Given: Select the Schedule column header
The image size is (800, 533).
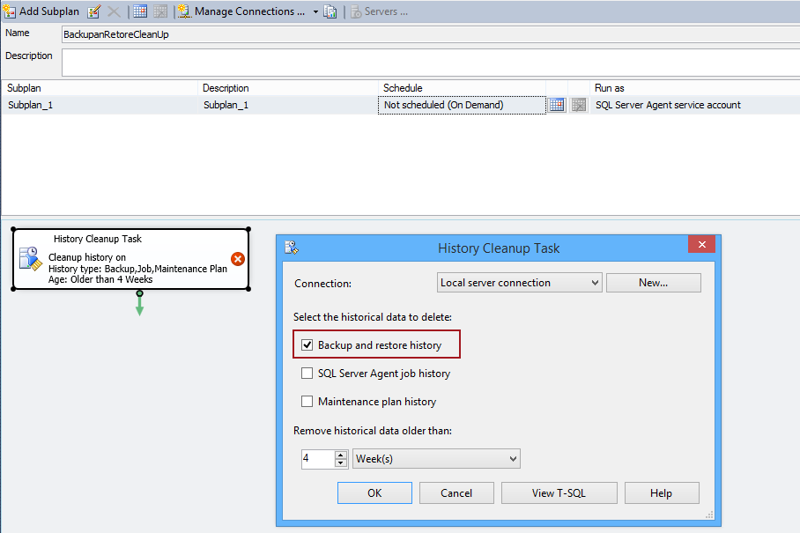Looking at the screenshot, I should [x=462, y=88].
